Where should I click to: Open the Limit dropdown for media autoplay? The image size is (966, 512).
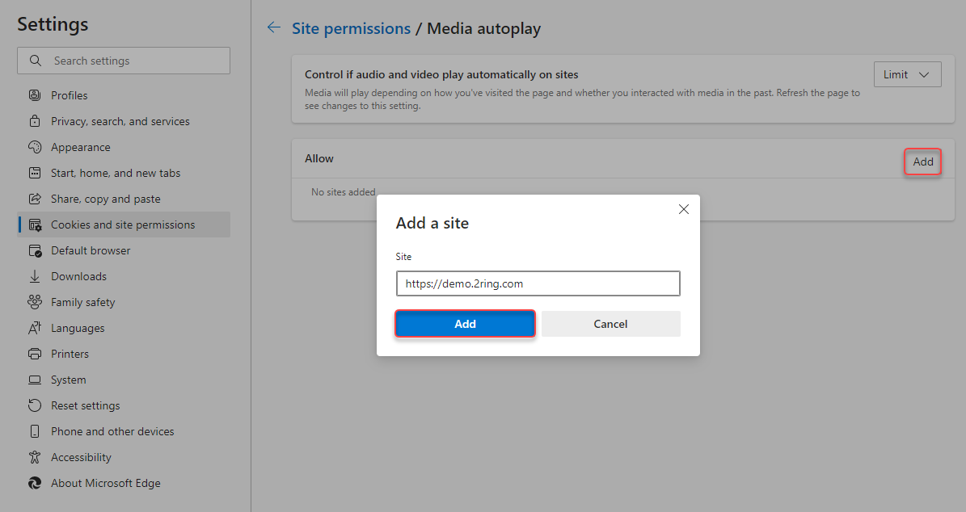pyautogui.click(x=907, y=73)
